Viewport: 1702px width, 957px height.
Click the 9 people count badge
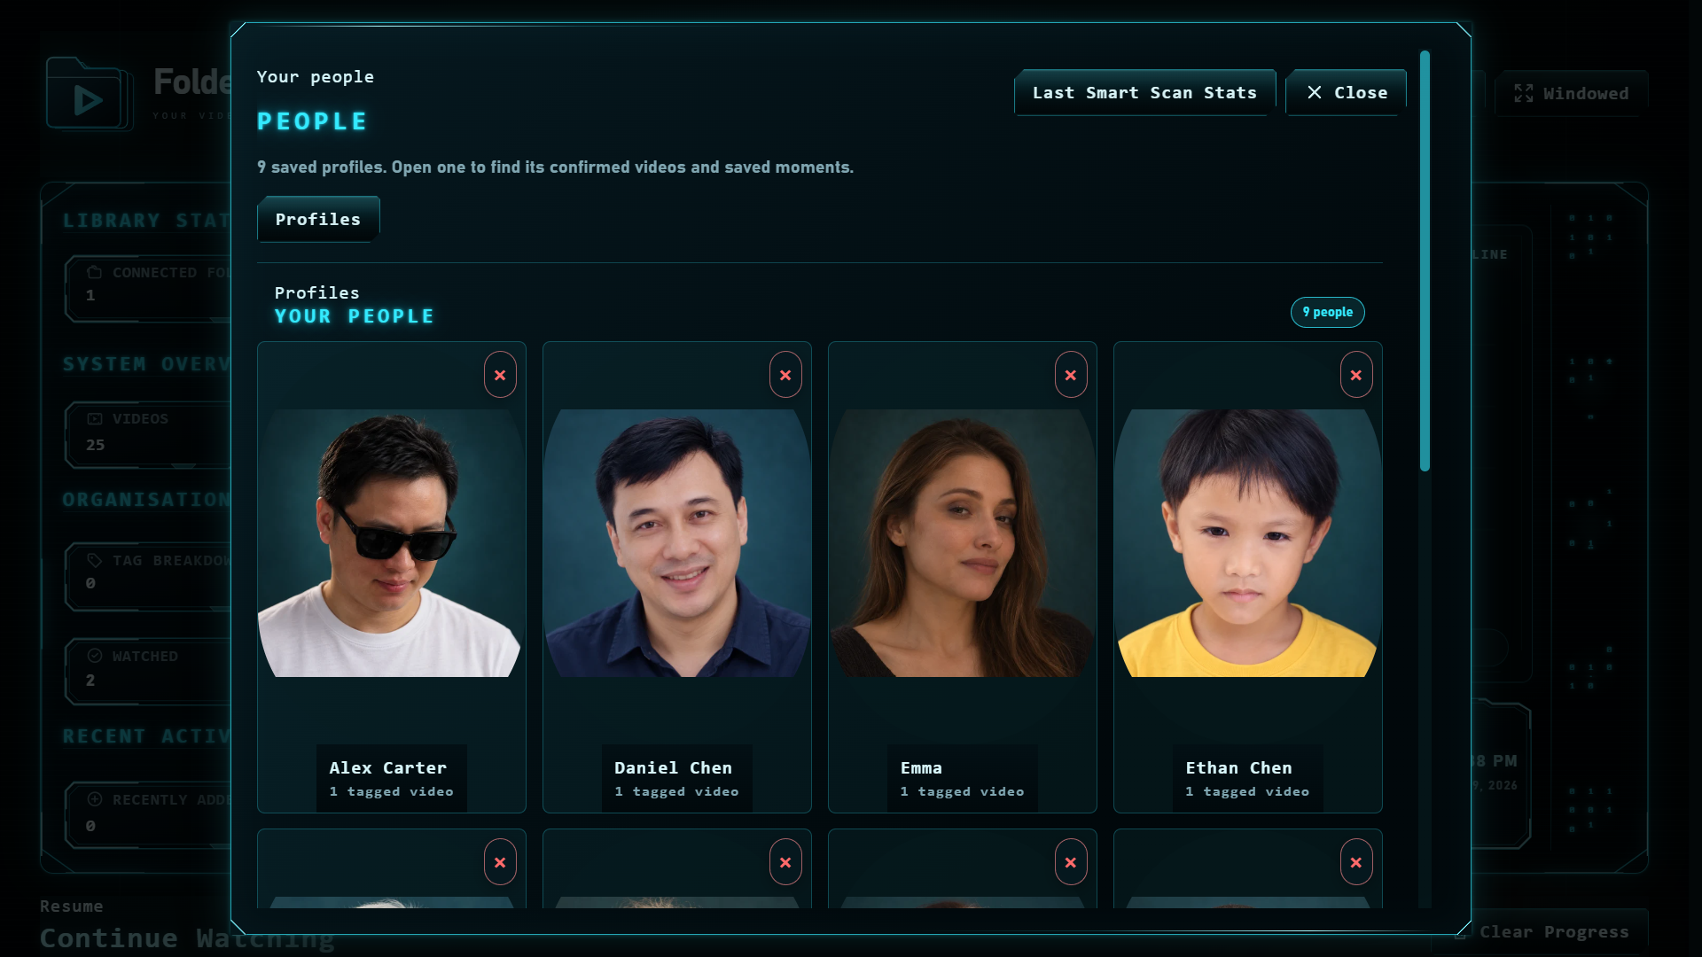point(1327,312)
